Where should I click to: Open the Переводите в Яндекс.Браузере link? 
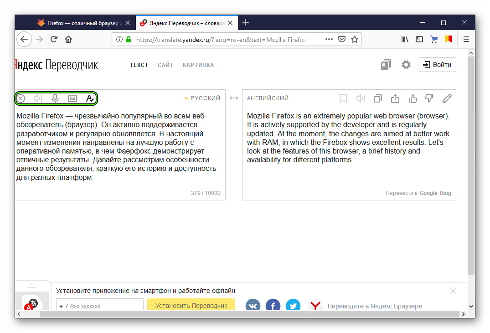point(375,306)
